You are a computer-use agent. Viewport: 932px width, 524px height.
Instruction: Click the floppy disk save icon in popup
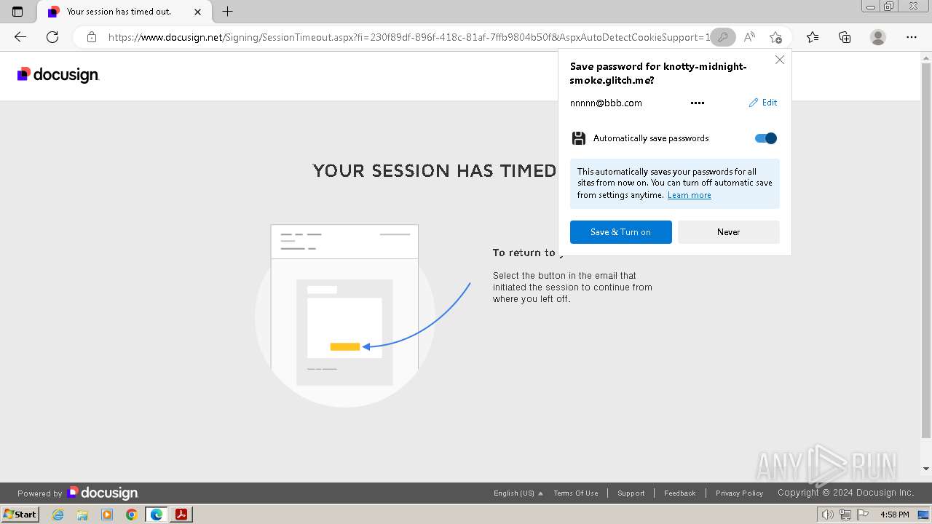click(x=579, y=138)
